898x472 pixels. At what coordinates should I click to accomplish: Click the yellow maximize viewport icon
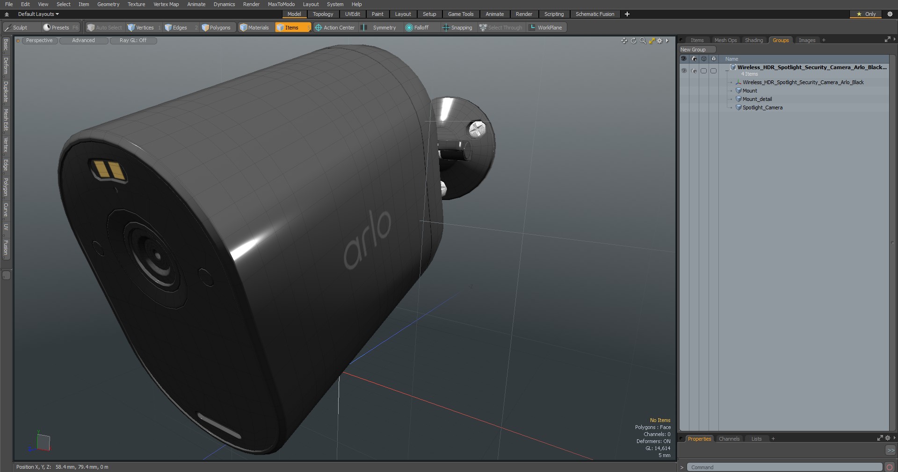pos(652,41)
